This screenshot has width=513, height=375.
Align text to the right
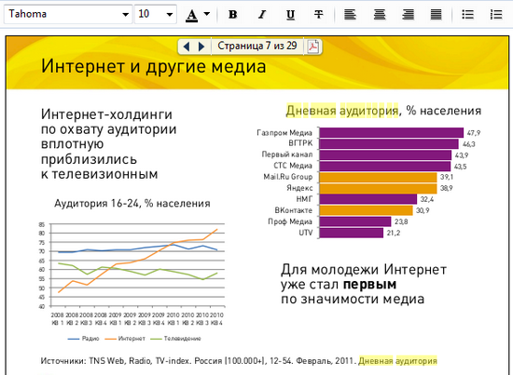click(x=408, y=14)
